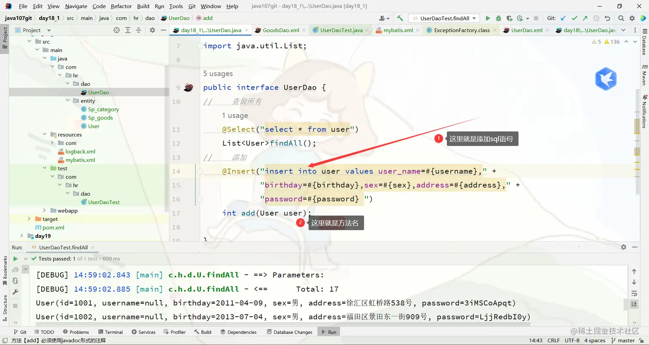This screenshot has width=649, height=345.
Task: Toggle the Bookmarks tool window
Action: coord(5,271)
